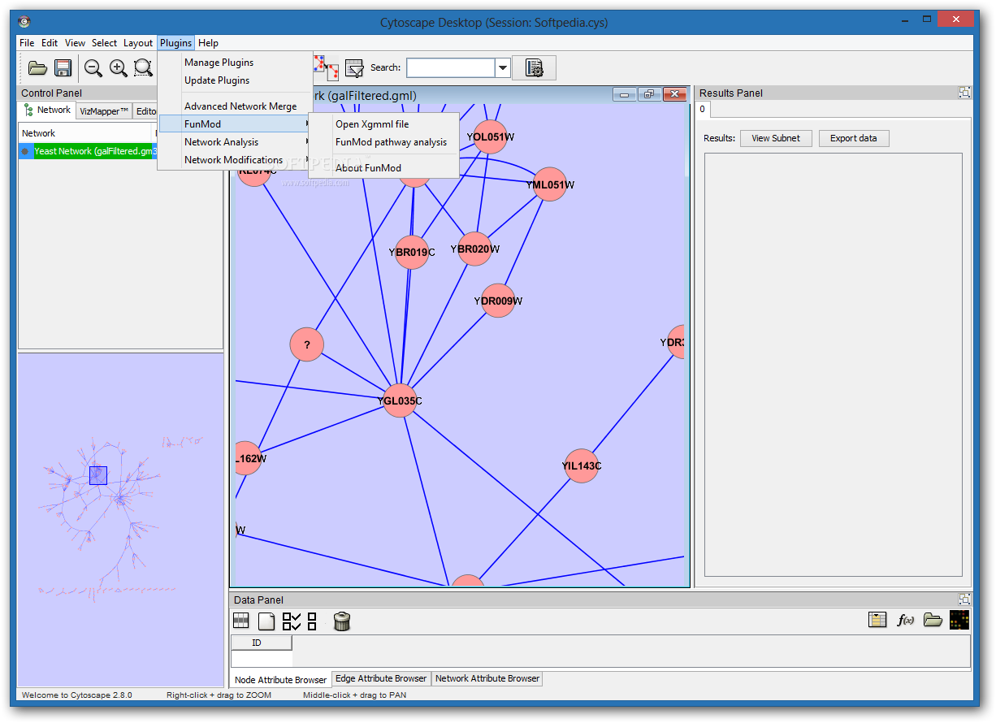
Task: Open the Help menu
Action: click(x=208, y=43)
